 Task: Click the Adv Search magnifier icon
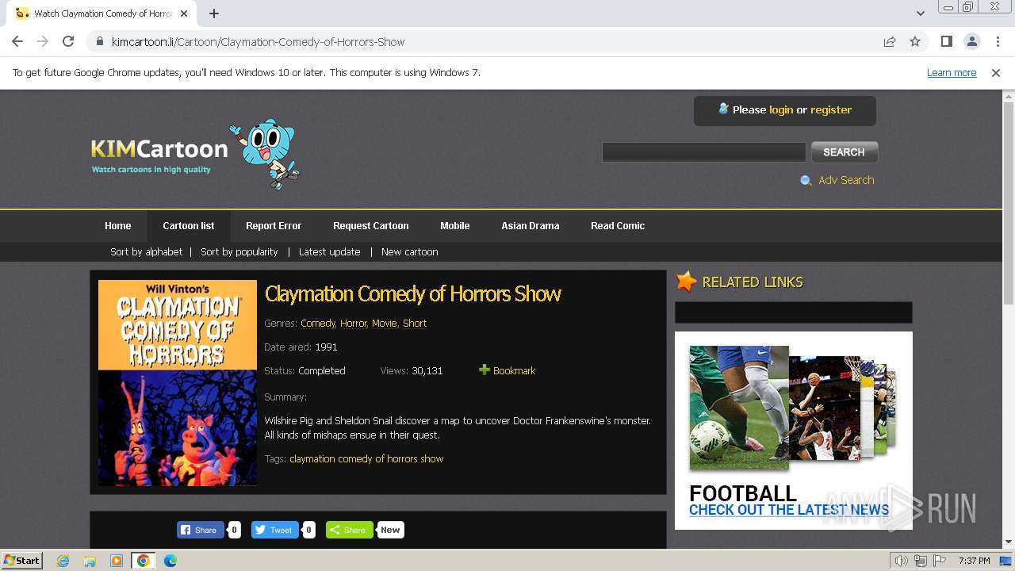(x=806, y=180)
